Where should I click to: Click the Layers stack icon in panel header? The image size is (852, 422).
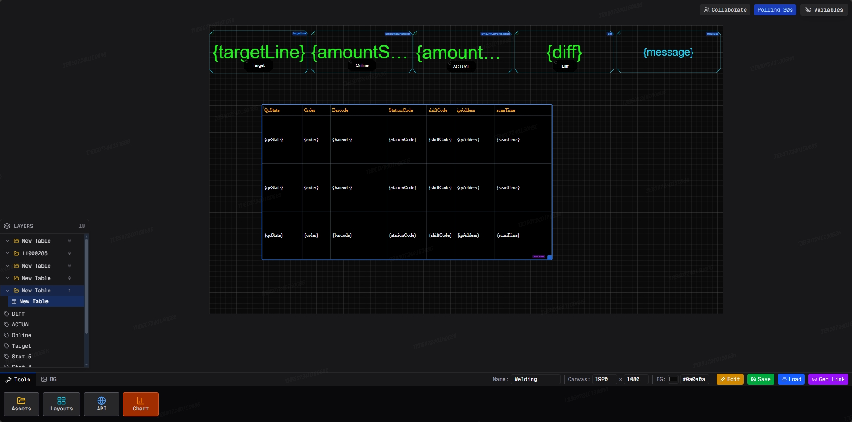[x=7, y=226]
